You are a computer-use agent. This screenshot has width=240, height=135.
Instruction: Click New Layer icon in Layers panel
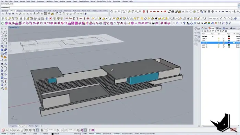[202, 31]
